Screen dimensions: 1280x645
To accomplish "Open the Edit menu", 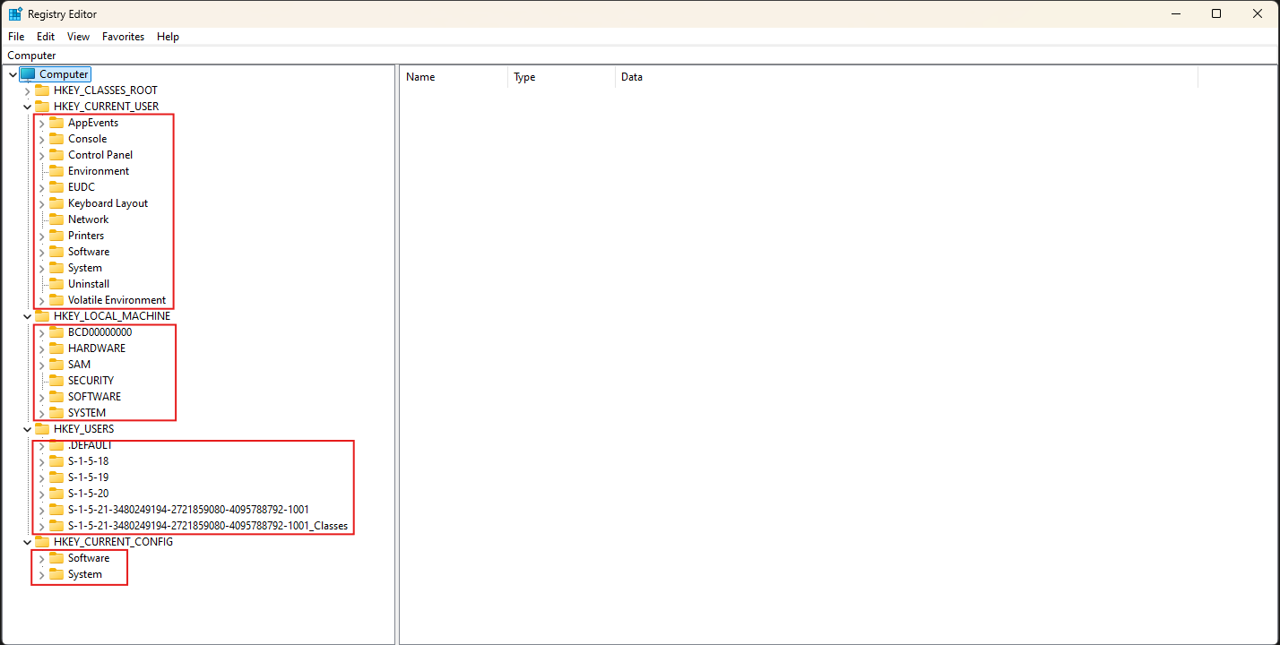I will coord(46,37).
